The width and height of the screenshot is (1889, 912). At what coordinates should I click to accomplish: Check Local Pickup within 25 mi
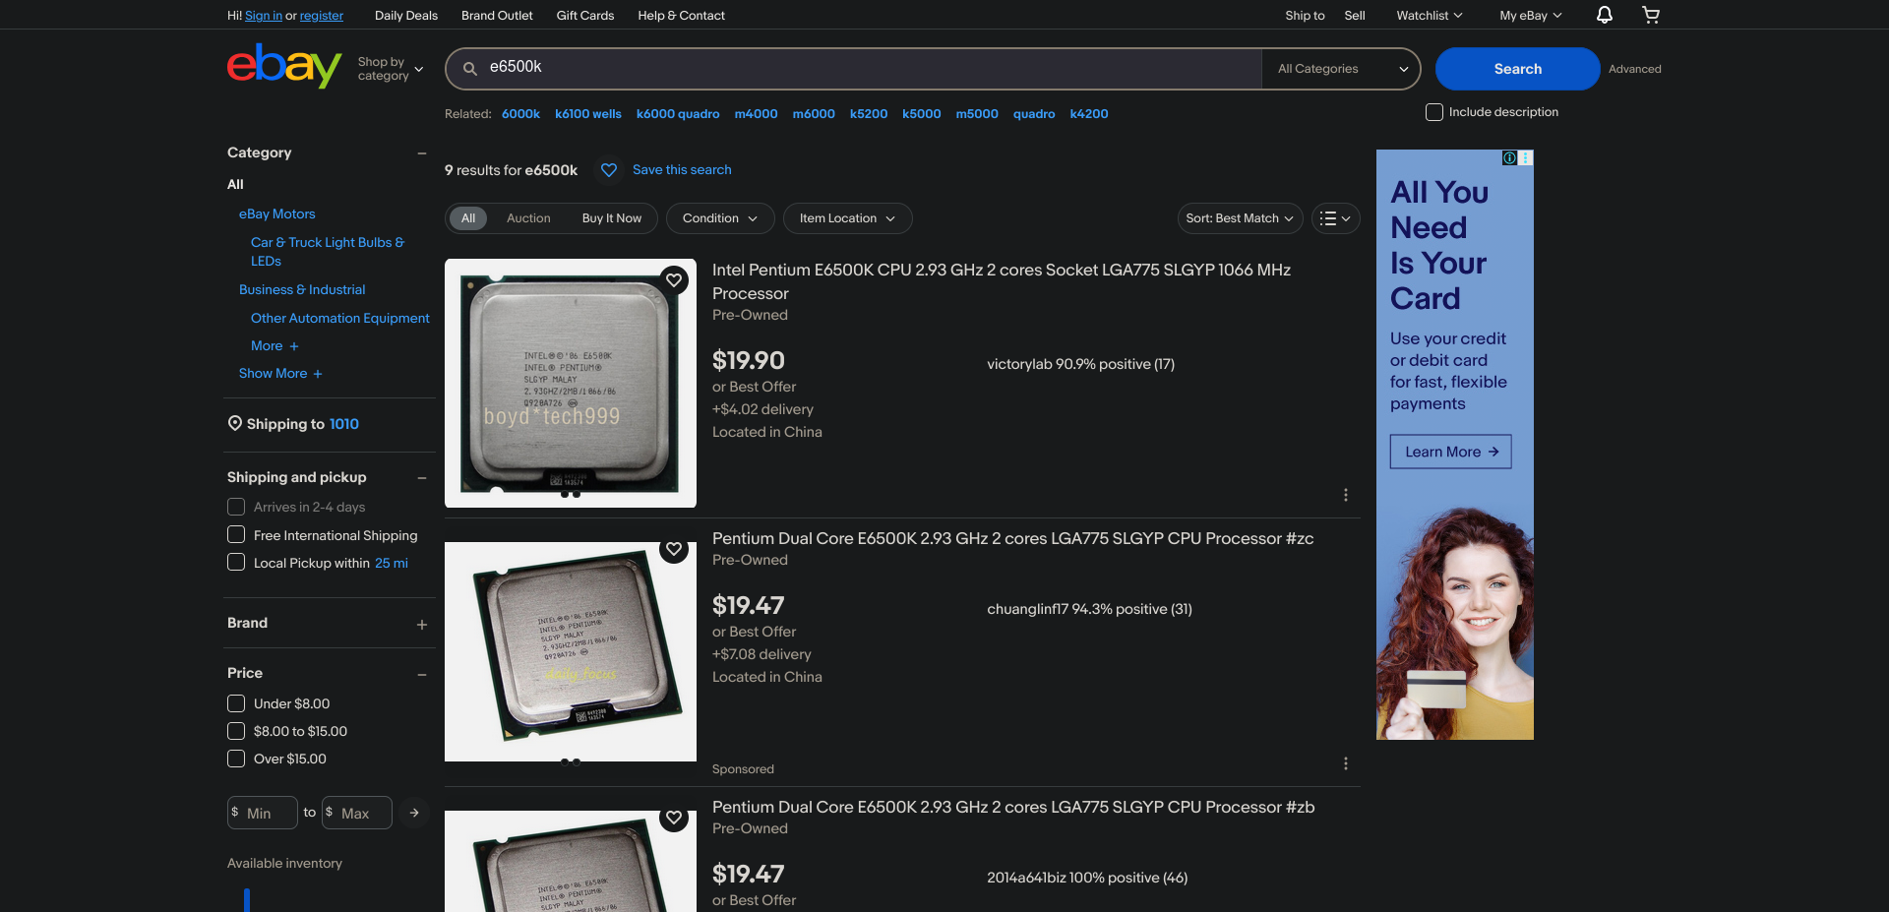236,562
